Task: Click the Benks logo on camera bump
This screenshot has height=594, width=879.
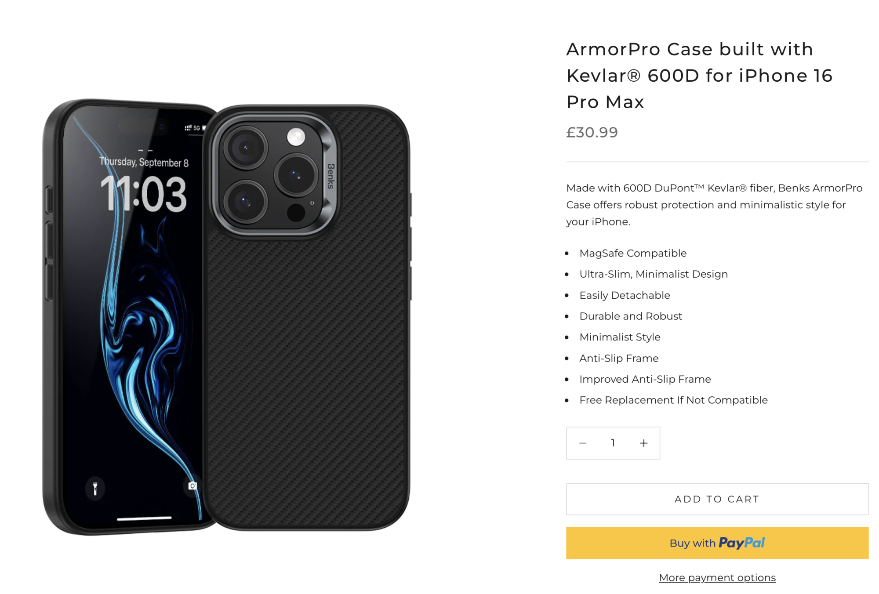Action: (331, 176)
